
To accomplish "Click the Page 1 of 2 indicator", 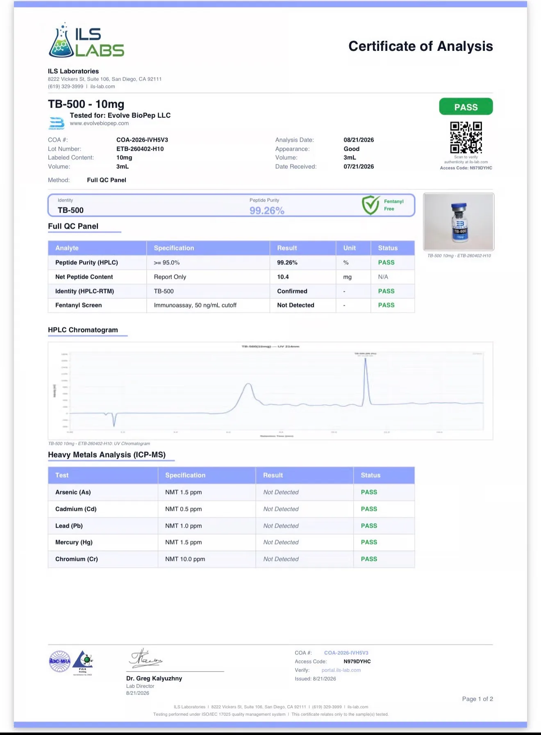I will pos(477,699).
